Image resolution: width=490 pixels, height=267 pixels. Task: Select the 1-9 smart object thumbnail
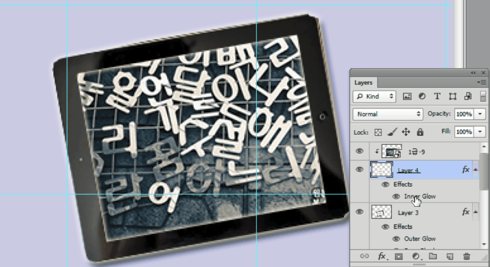tap(392, 151)
